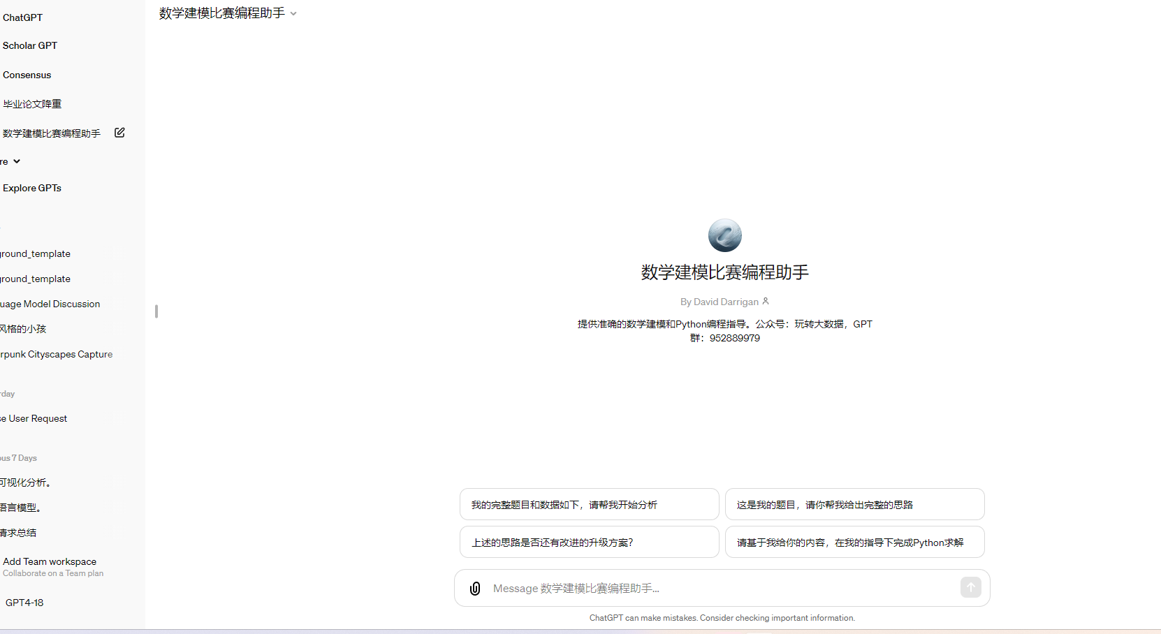This screenshot has width=1161, height=634.
Task: Open 毕业论文降重 GPT in the sidebar
Action: click(32, 104)
